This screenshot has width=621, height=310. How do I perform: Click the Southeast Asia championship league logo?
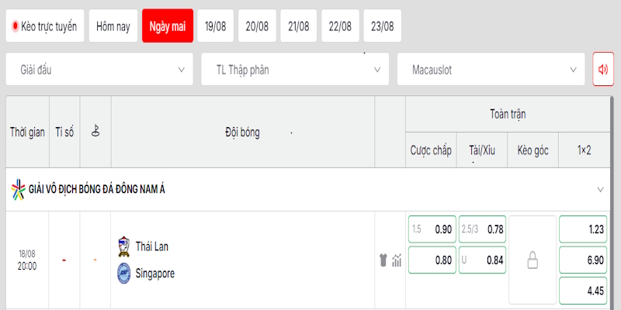pyautogui.click(x=18, y=189)
